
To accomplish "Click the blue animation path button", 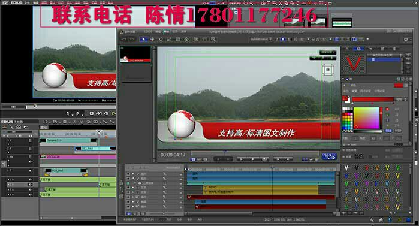I will tap(329, 156).
